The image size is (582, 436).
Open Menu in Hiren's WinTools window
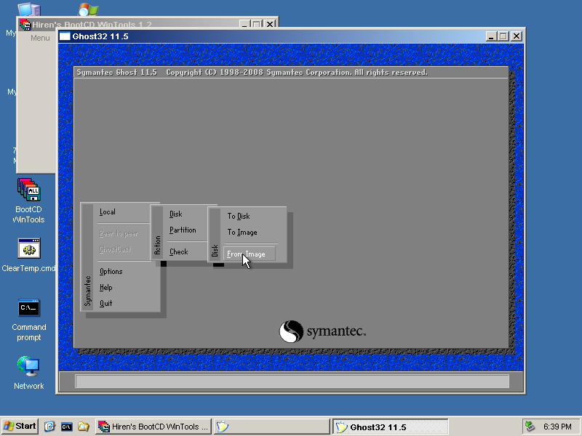(40, 38)
